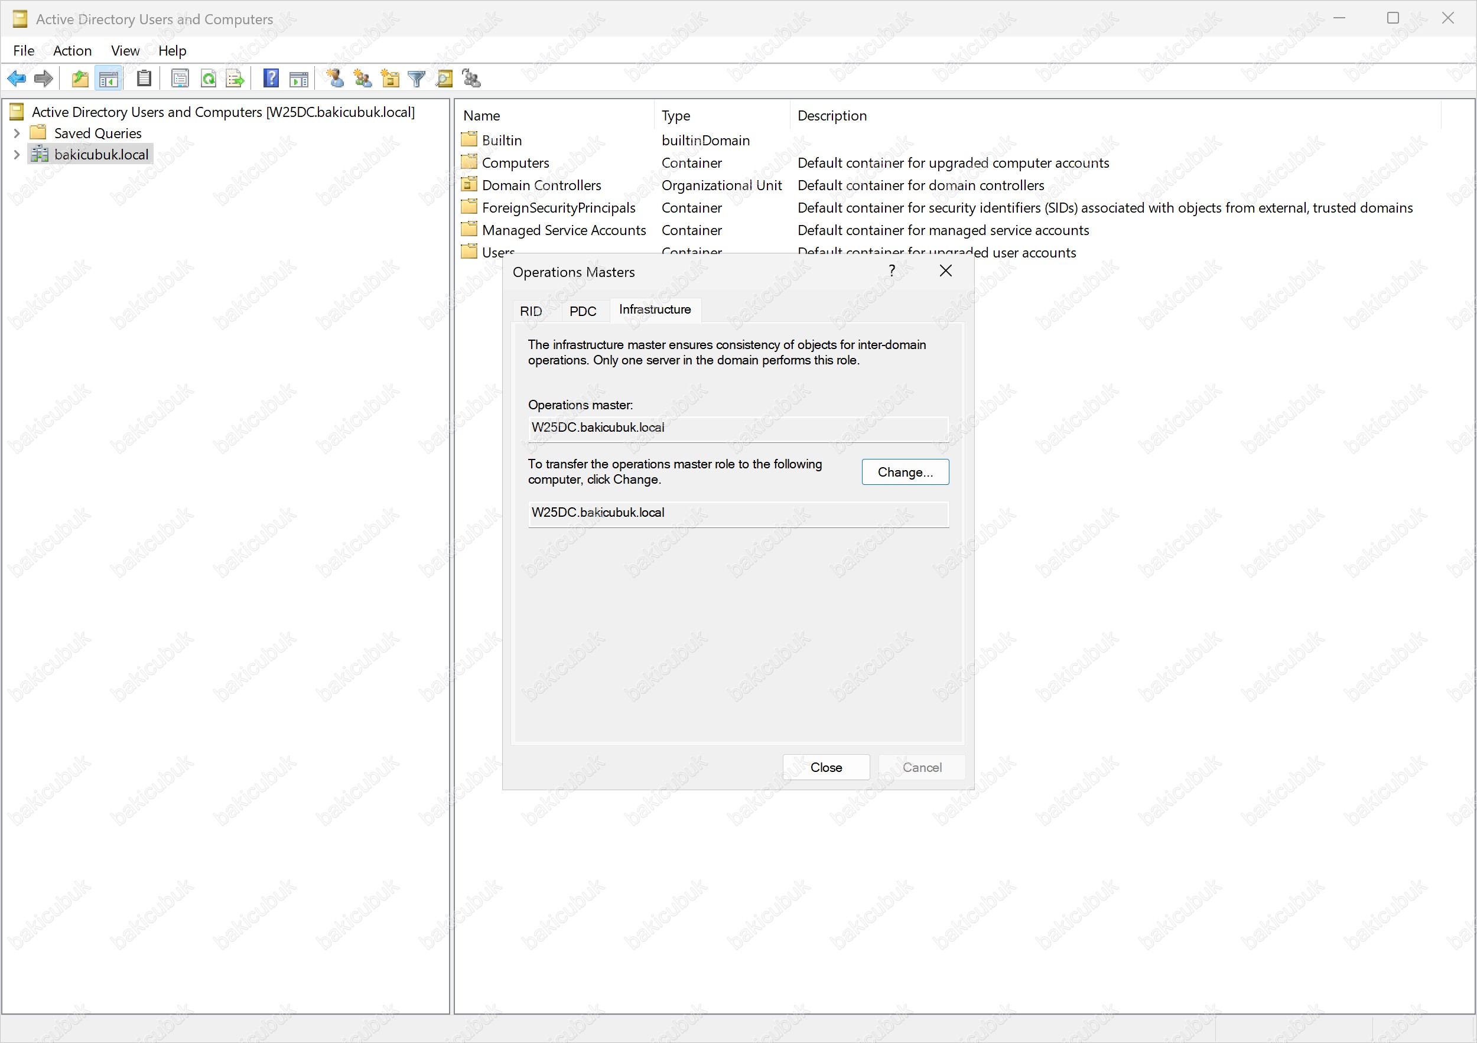Click the disabled Cancel button
Image resolution: width=1477 pixels, height=1043 pixels.
click(922, 767)
